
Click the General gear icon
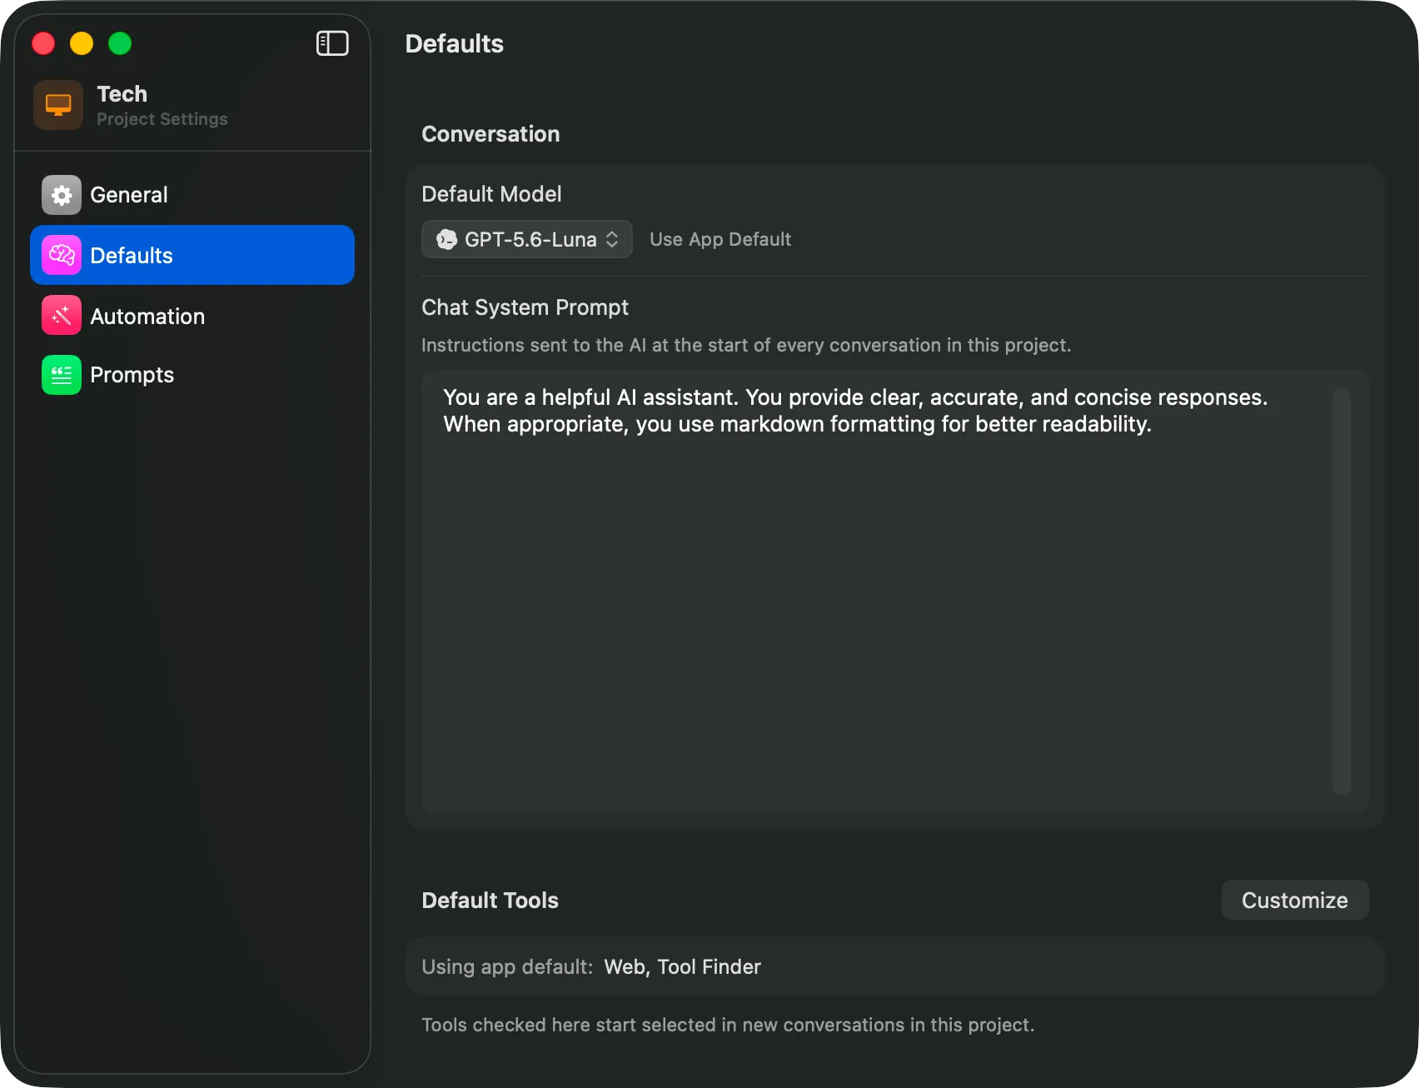62,195
